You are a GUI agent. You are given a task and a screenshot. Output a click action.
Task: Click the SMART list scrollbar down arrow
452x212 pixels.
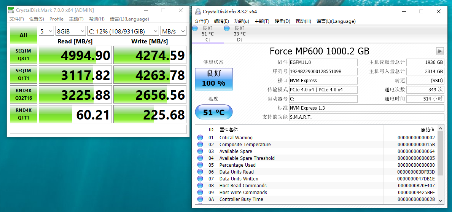[x=440, y=201]
